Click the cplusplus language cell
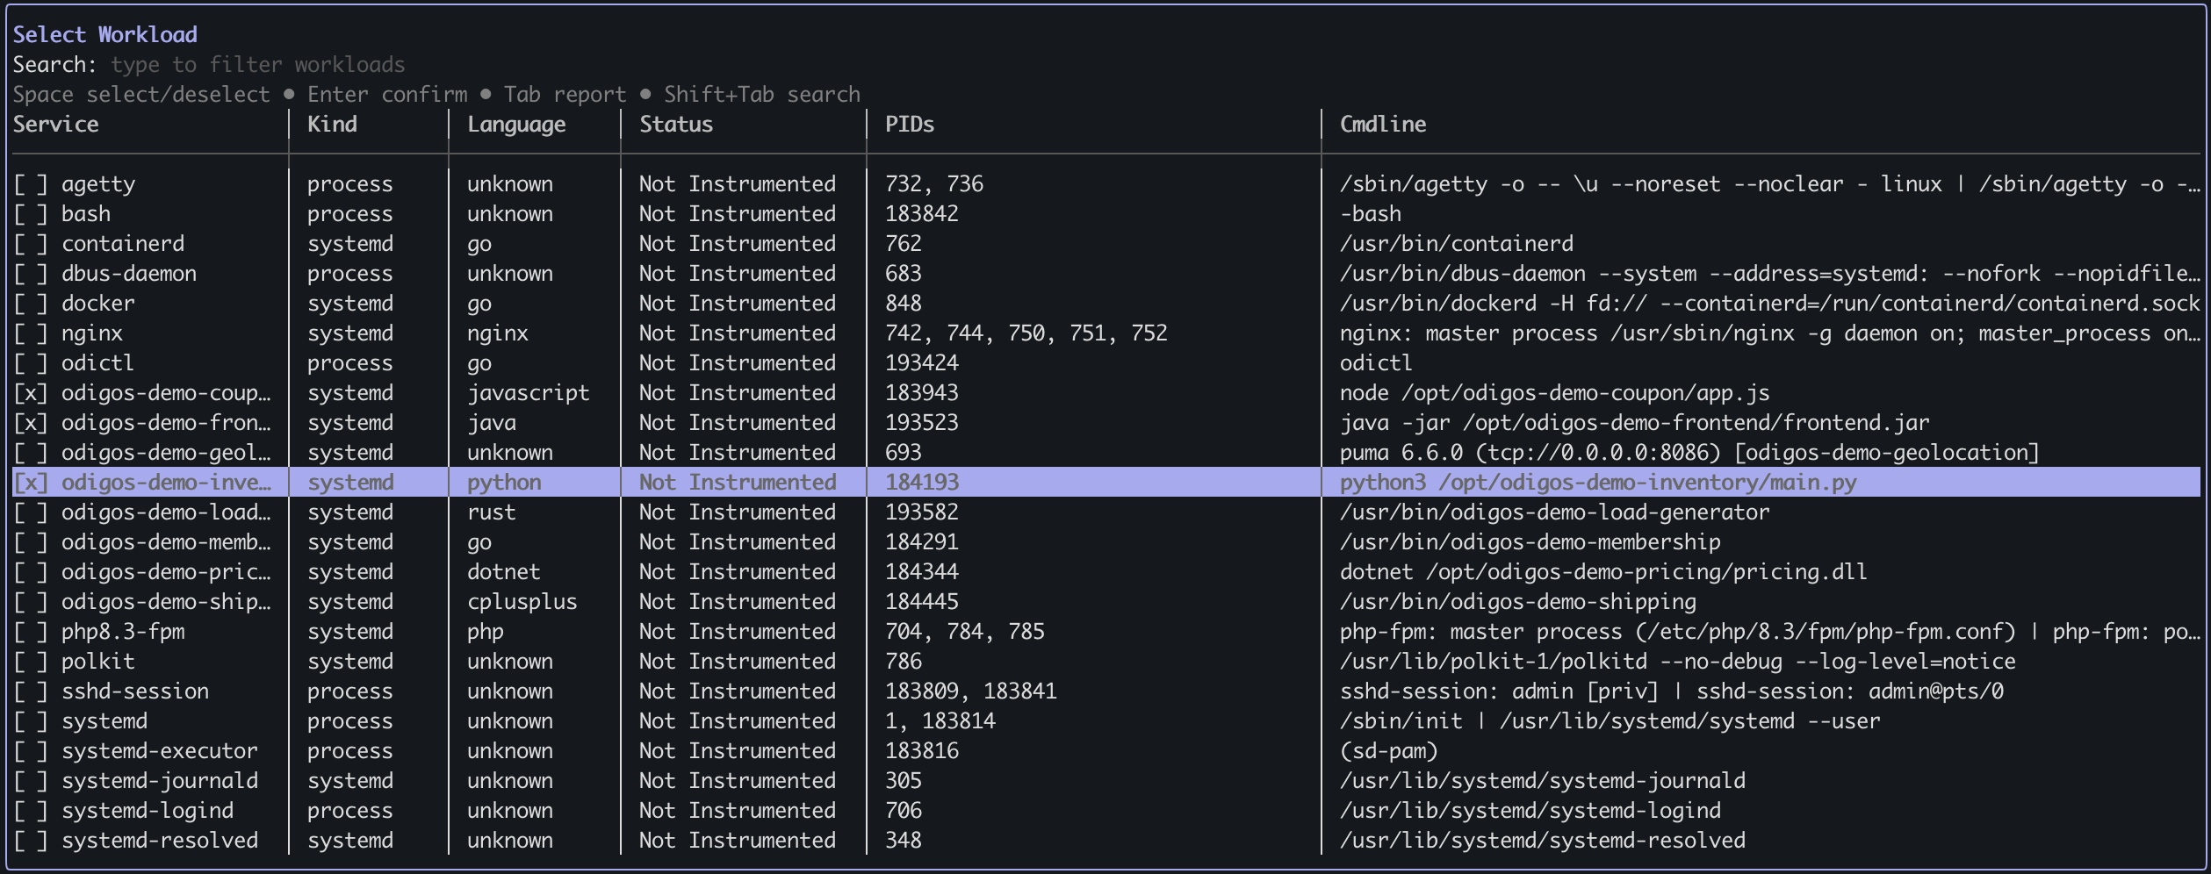Image resolution: width=2211 pixels, height=874 pixels. coord(522,602)
